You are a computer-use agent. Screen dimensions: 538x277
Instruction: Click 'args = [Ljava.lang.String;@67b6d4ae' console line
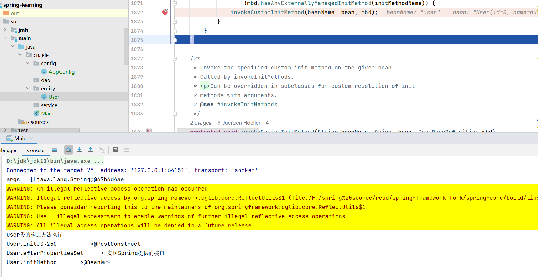(65, 179)
